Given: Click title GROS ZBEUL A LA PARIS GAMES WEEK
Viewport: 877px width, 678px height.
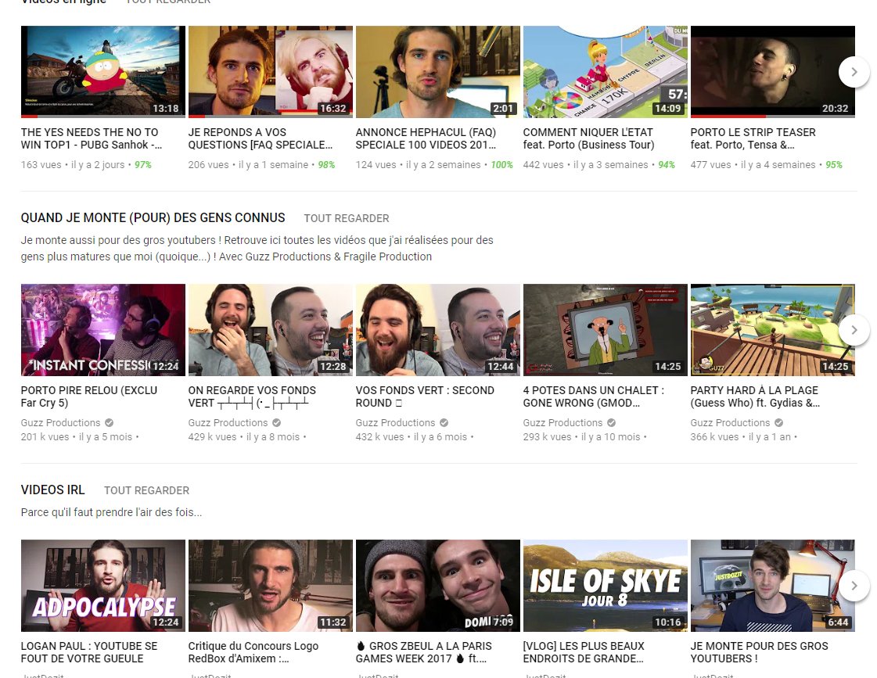Looking at the screenshot, I should [424, 652].
